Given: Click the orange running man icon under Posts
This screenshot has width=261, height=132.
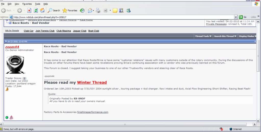Looking at the screenshot, I should (x=7, y=89).
